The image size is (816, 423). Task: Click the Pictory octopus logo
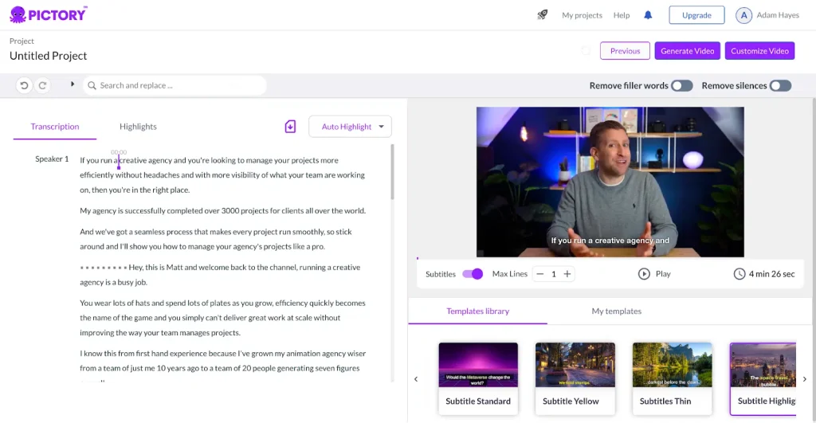pos(18,14)
